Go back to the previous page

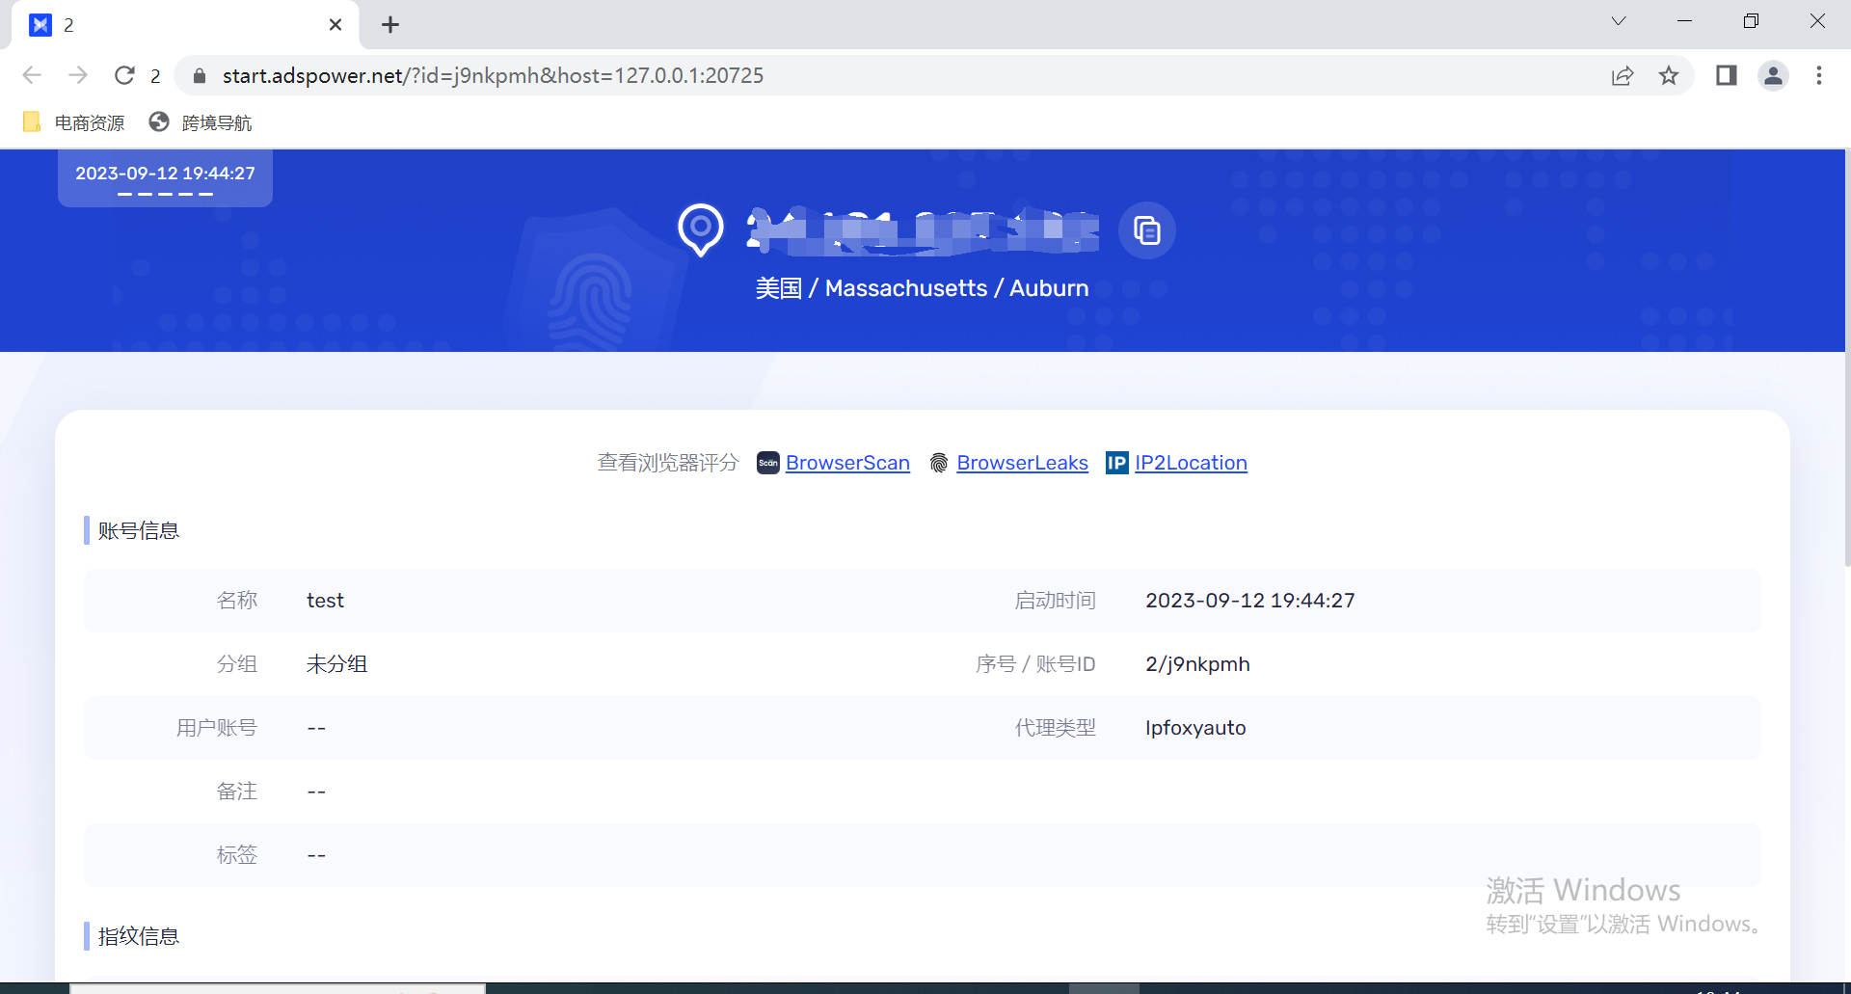(32, 75)
